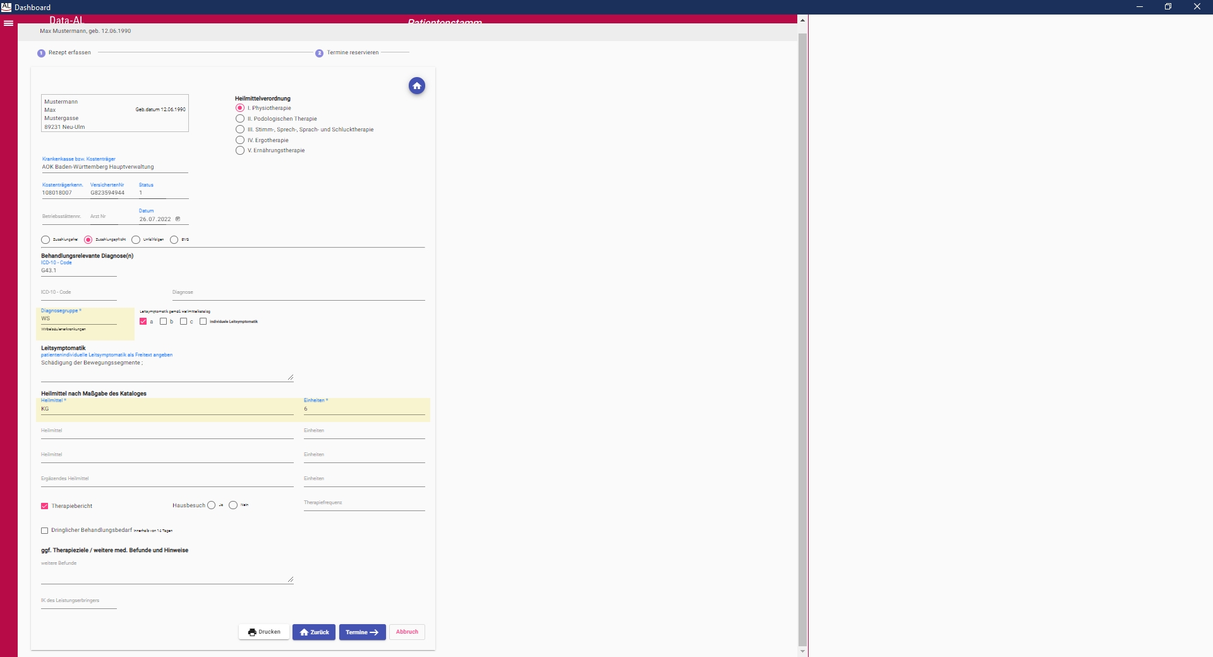The height and width of the screenshot is (657, 1213).
Task: Click the scrollbar up arrow
Action: pos(802,20)
